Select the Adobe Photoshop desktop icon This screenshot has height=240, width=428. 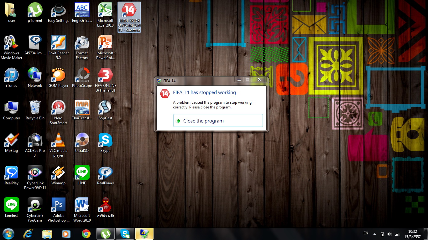tap(59, 205)
